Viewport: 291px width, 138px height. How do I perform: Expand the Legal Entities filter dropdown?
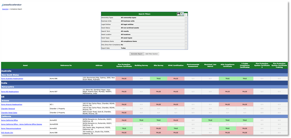pos(186,24)
